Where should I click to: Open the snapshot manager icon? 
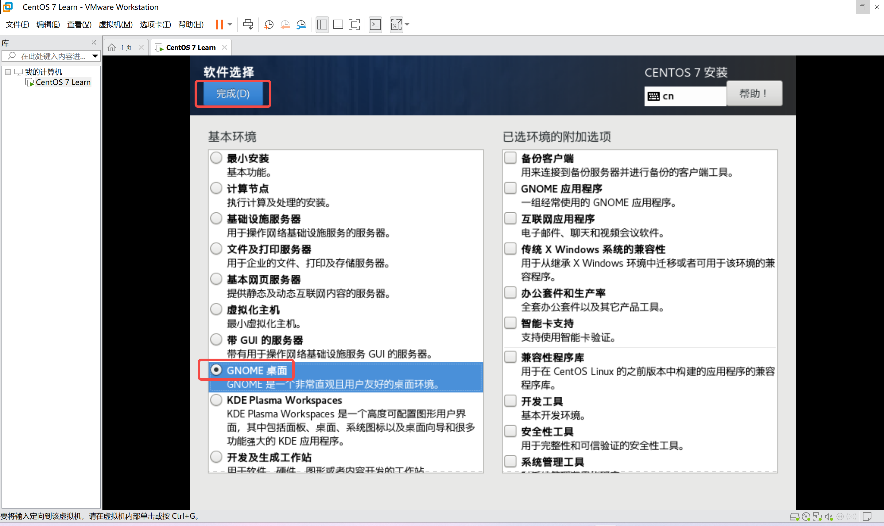301,25
